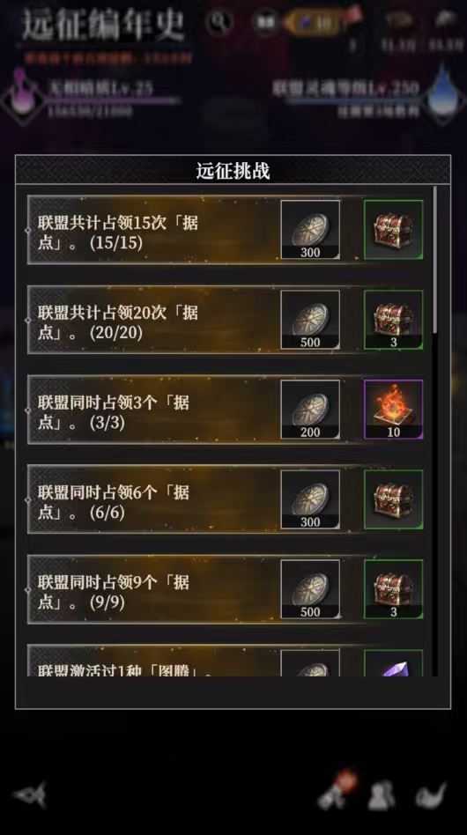Select challenge row 联盟共计占领15次据点
This screenshot has height=835, width=467.
(226, 230)
